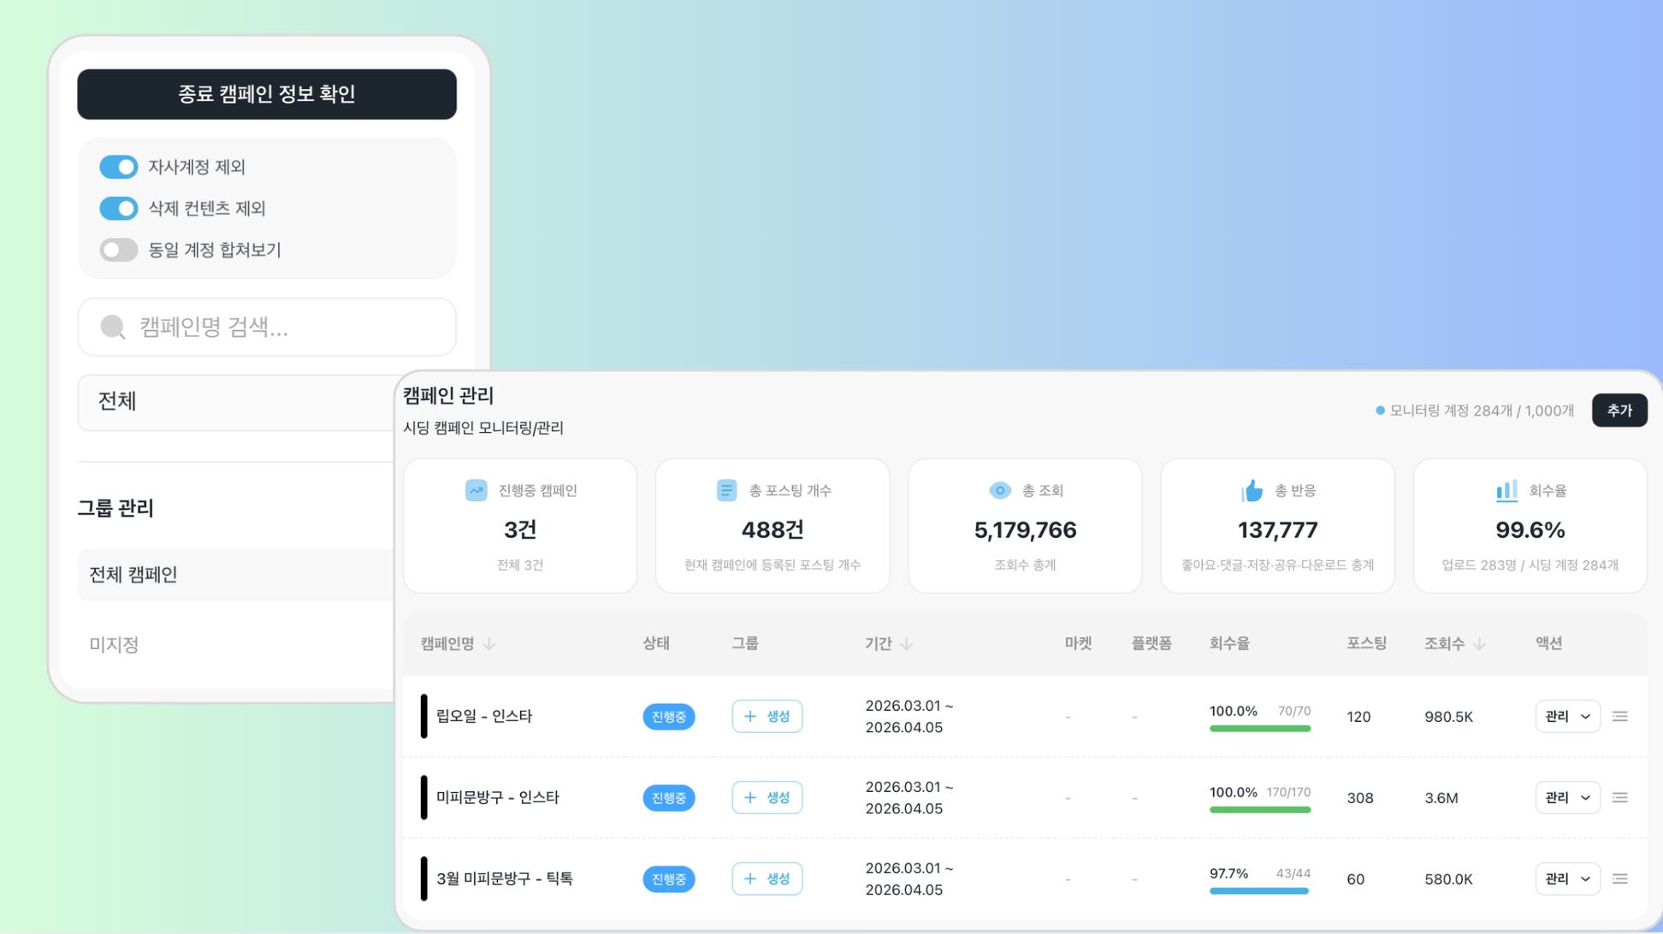Open 관리 dropdown for 립오일 - 인스타

(x=1567, y=717)
